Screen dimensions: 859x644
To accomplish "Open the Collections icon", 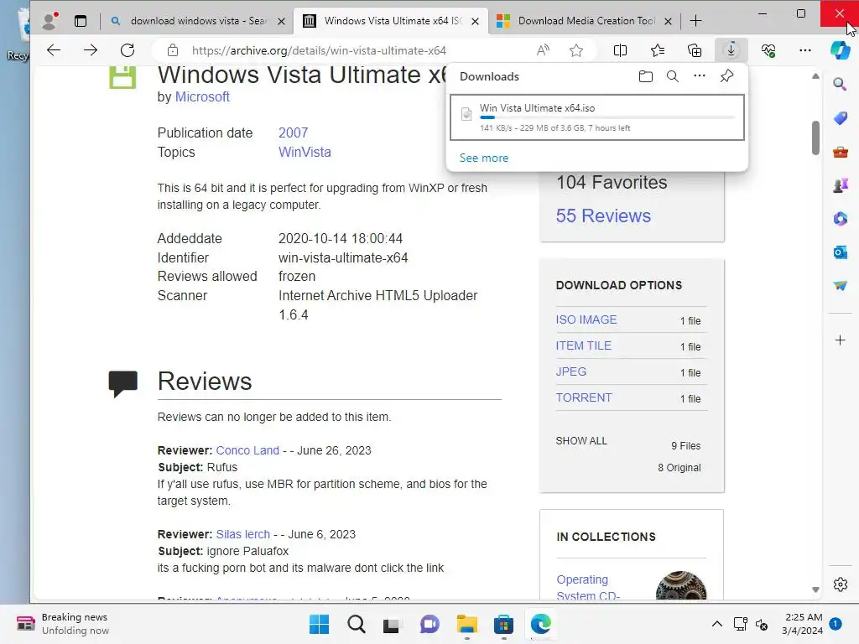I will pyautogui.click(x=695, y=50).
